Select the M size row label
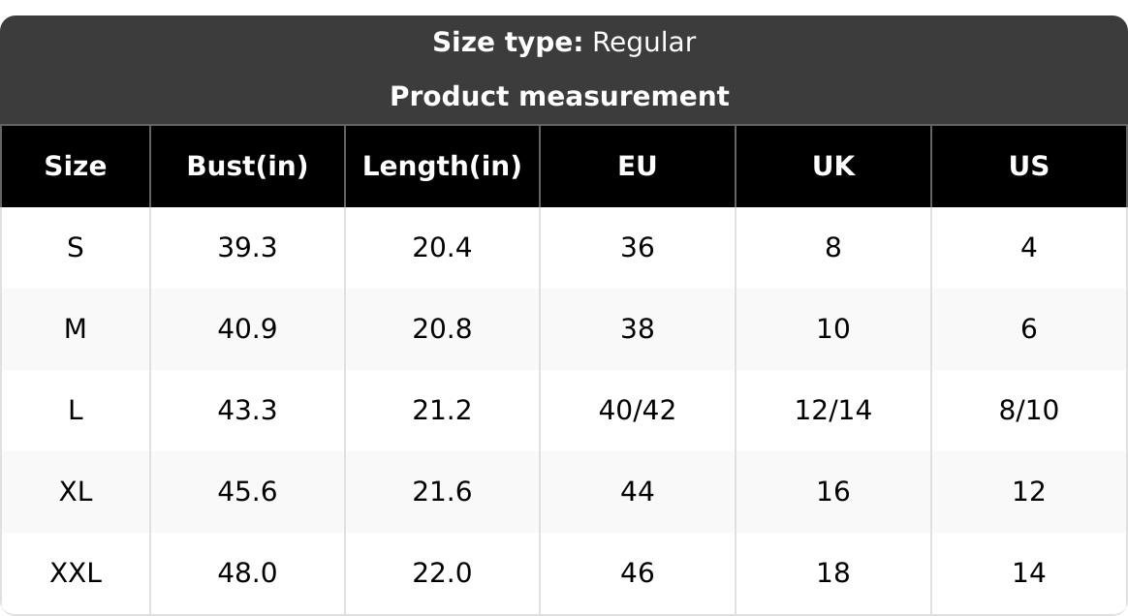Viewport: 1128px width, 616px height. pyautogui.click(x=76, y=329)
